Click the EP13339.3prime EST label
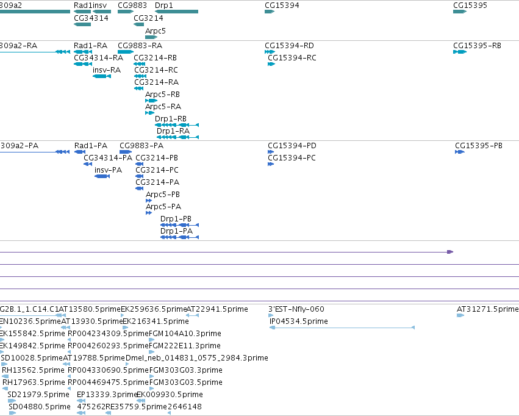This screenshot has width=519, height=416. [x=107, y=395]
